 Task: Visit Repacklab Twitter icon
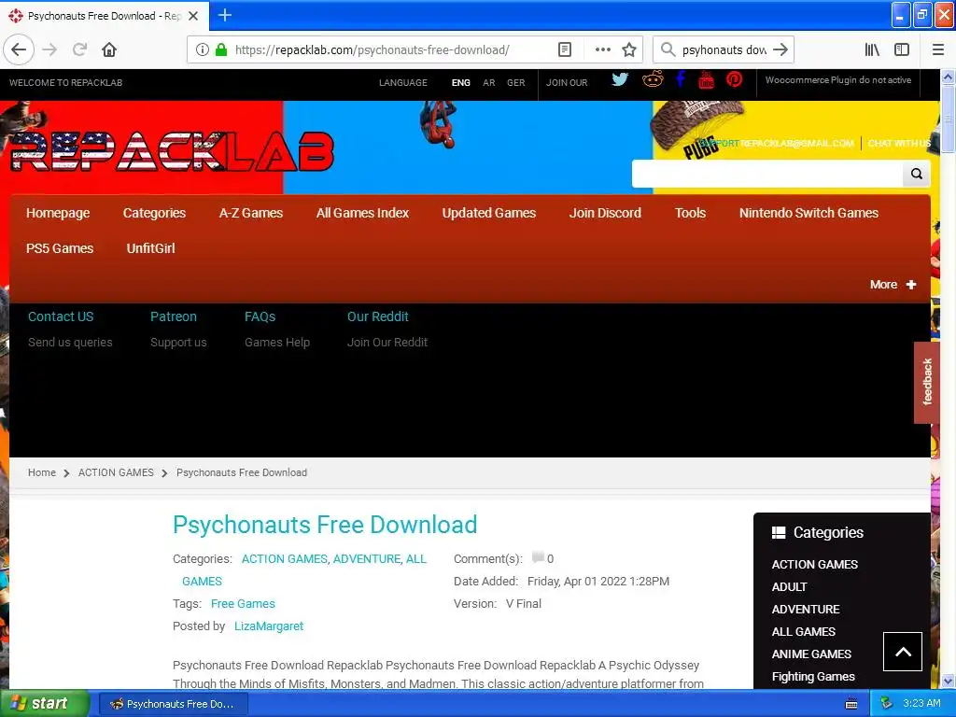click(x=620, y=79)
